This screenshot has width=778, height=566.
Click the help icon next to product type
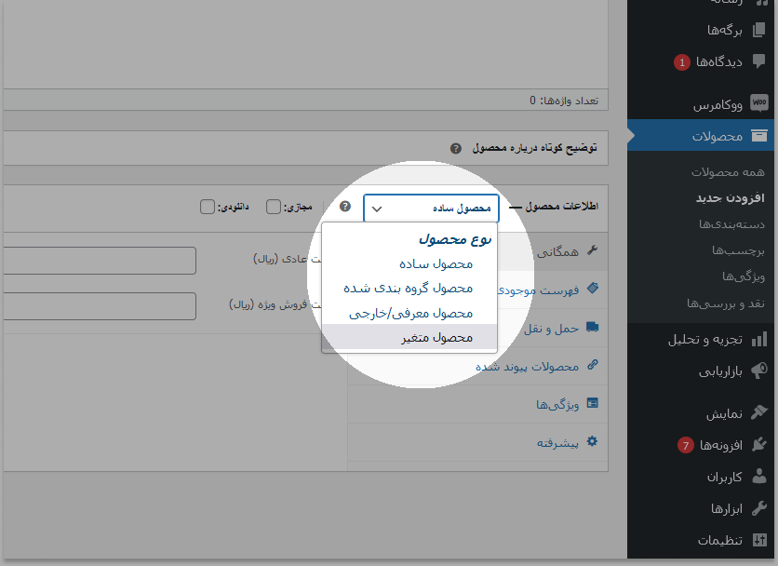(345, 207)
